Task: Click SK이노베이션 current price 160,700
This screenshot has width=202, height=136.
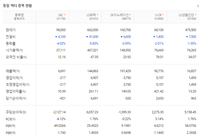Action: (125, 30)
